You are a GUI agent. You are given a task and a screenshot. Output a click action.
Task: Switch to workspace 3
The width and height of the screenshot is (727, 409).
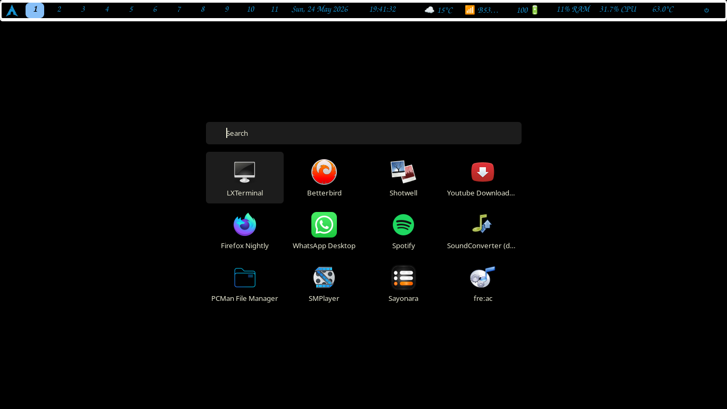(x=83, y=10)
